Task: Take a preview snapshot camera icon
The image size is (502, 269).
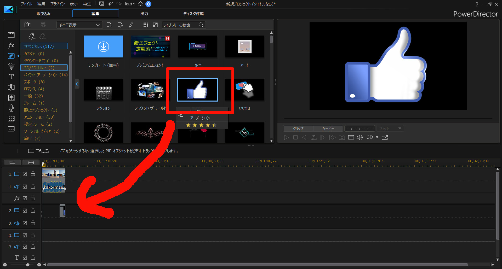Action: (x=342, y=137)
